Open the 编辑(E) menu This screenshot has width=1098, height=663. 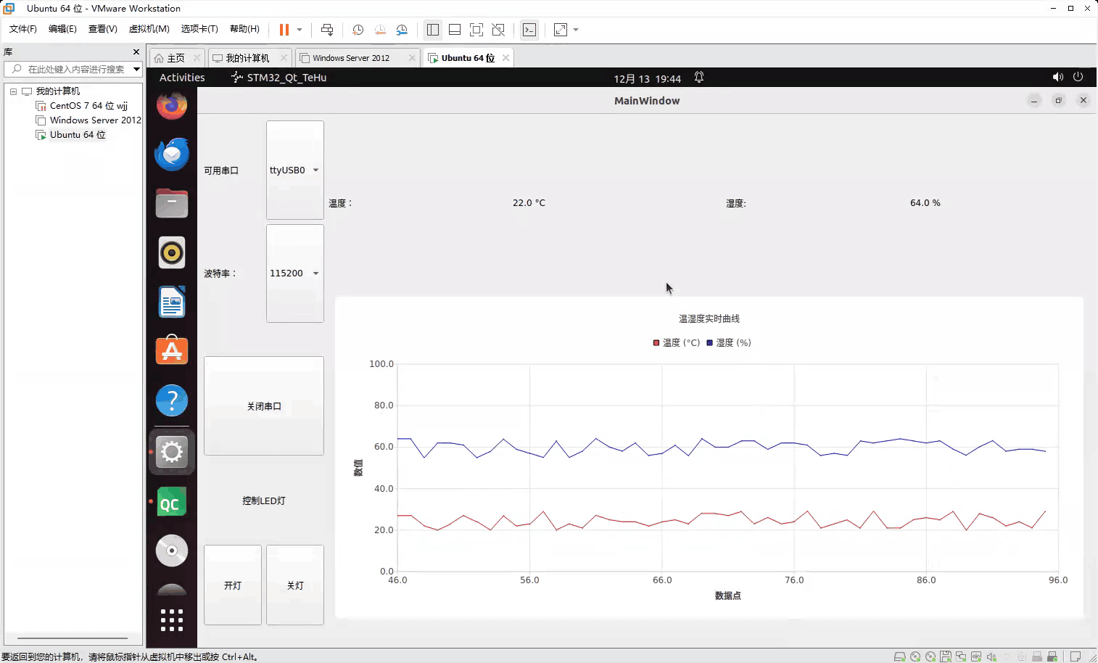pos(62,29)
